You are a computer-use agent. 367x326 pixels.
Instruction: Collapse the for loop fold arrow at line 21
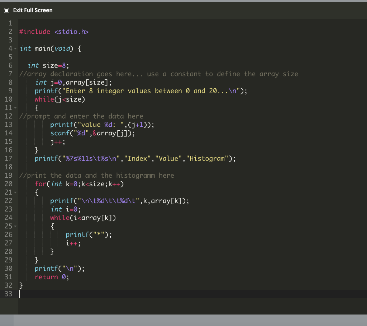[15, 192]
